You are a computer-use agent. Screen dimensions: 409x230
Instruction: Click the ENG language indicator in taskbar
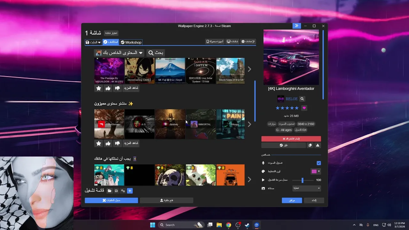click(x=376, y=225)
